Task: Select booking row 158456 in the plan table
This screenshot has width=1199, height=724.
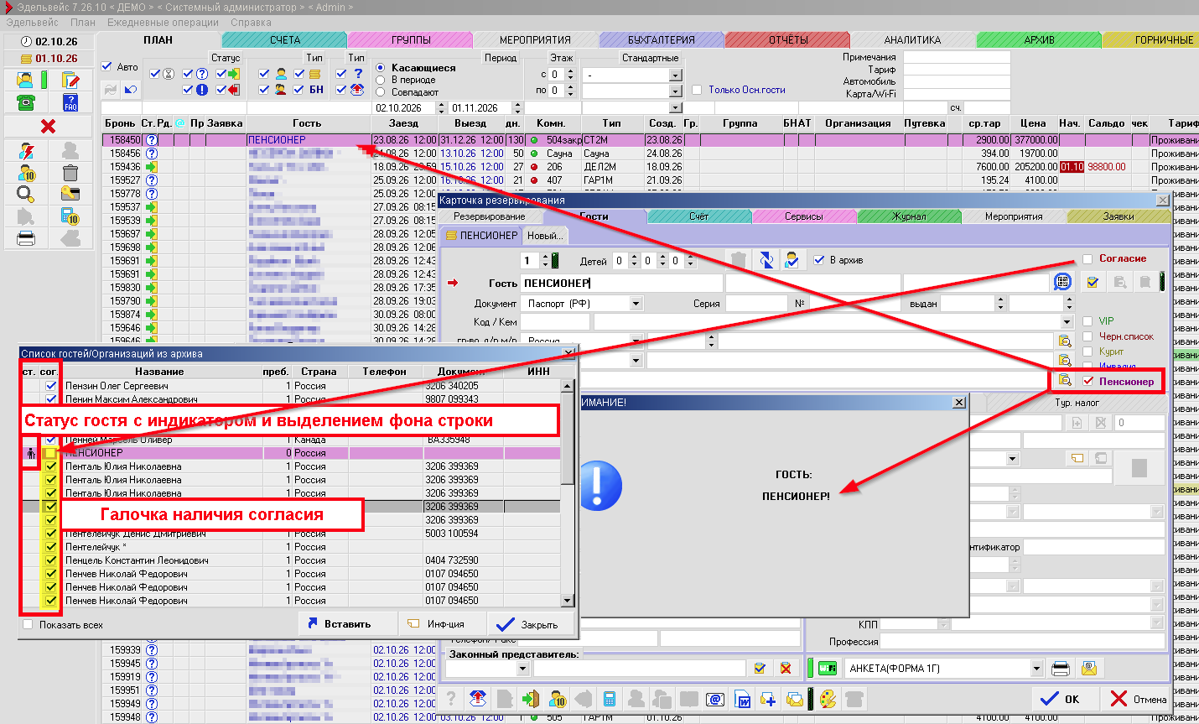Action: coord(650,154)
